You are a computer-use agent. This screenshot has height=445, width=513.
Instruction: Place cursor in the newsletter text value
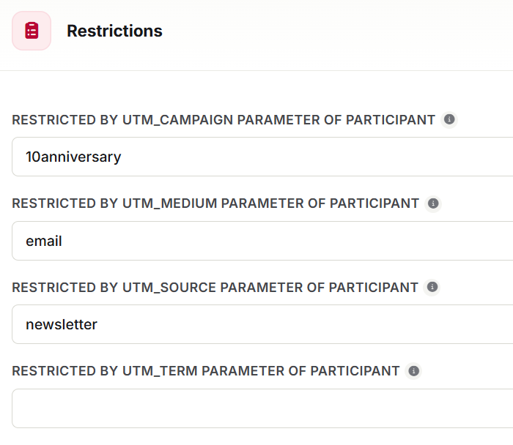coord(62,325)
